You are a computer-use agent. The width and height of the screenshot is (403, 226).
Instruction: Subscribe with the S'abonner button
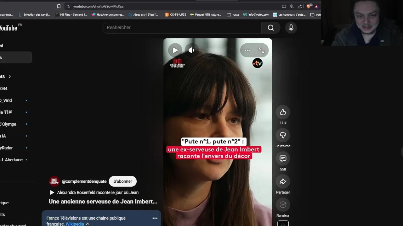click(x=123, y=181)
